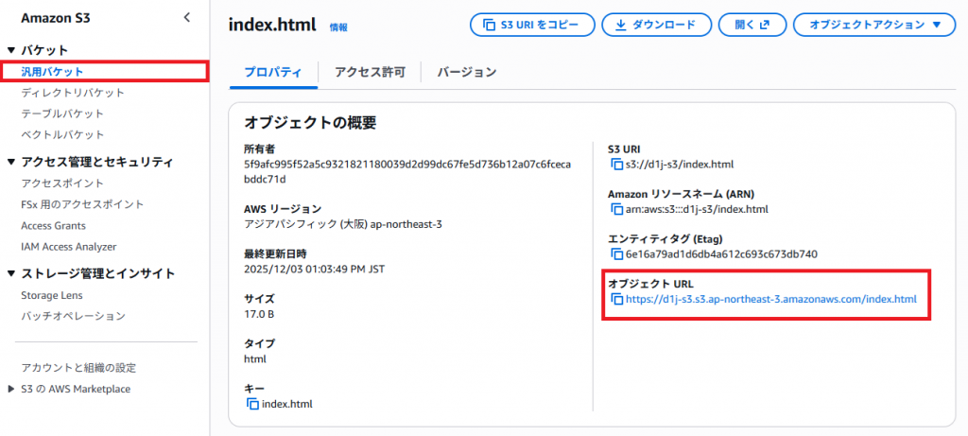Collapse the アクセス管理とセキュリティ section
The image size is (968, 436).
11,162
